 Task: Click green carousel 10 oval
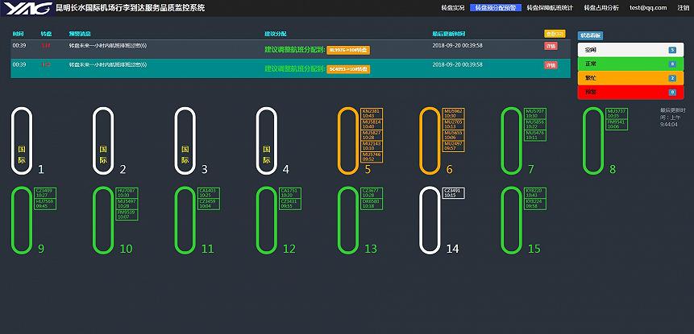pyautogui.click(x=103, y=220)
